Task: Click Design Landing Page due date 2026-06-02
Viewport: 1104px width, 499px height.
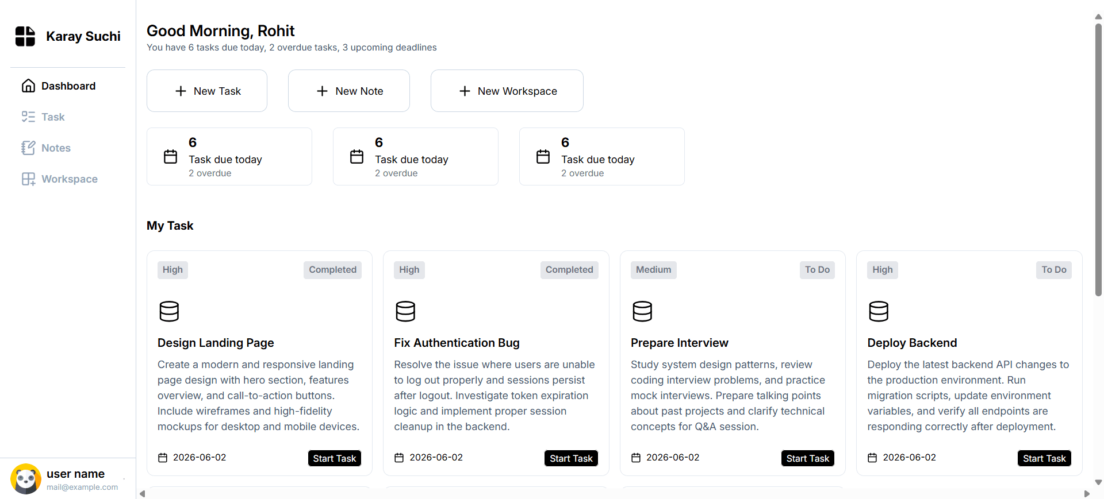Action: [x=200, y=458]
